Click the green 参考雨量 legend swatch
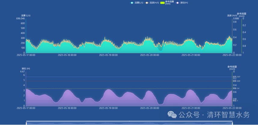 [x=162, y=3]
